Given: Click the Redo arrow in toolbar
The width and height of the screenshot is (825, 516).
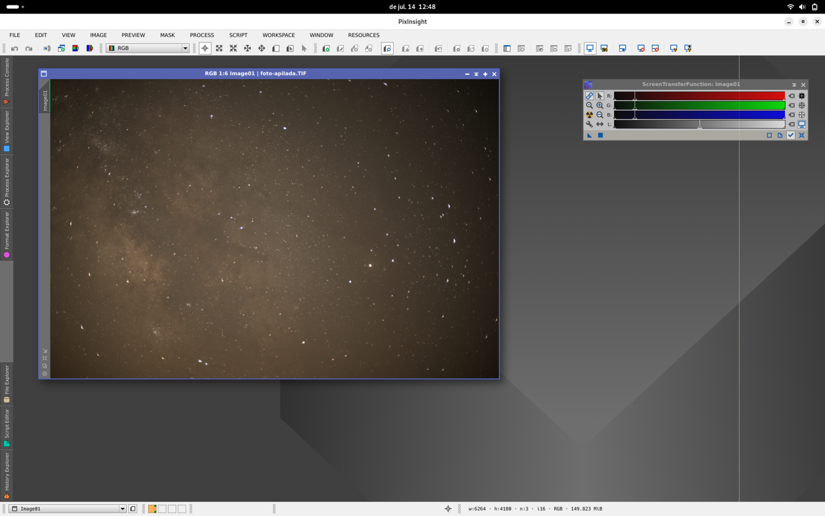Looking at the screenshot, I should tap(28, 48).
